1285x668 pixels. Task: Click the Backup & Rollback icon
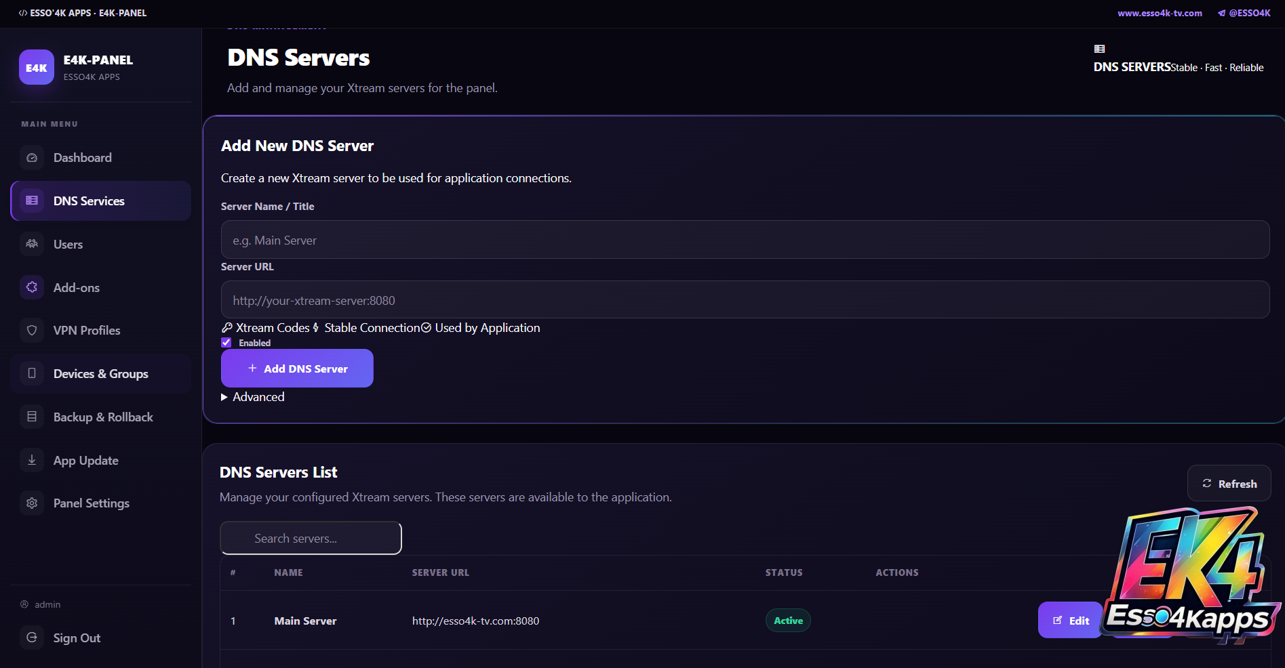pyautogui.click(x=32, y=417)
